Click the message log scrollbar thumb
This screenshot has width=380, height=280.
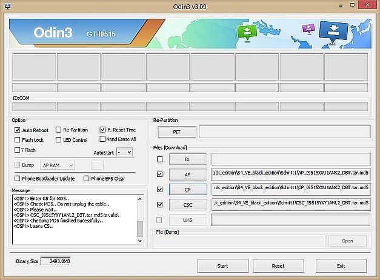pyautogui.click(x=140, y=228)
